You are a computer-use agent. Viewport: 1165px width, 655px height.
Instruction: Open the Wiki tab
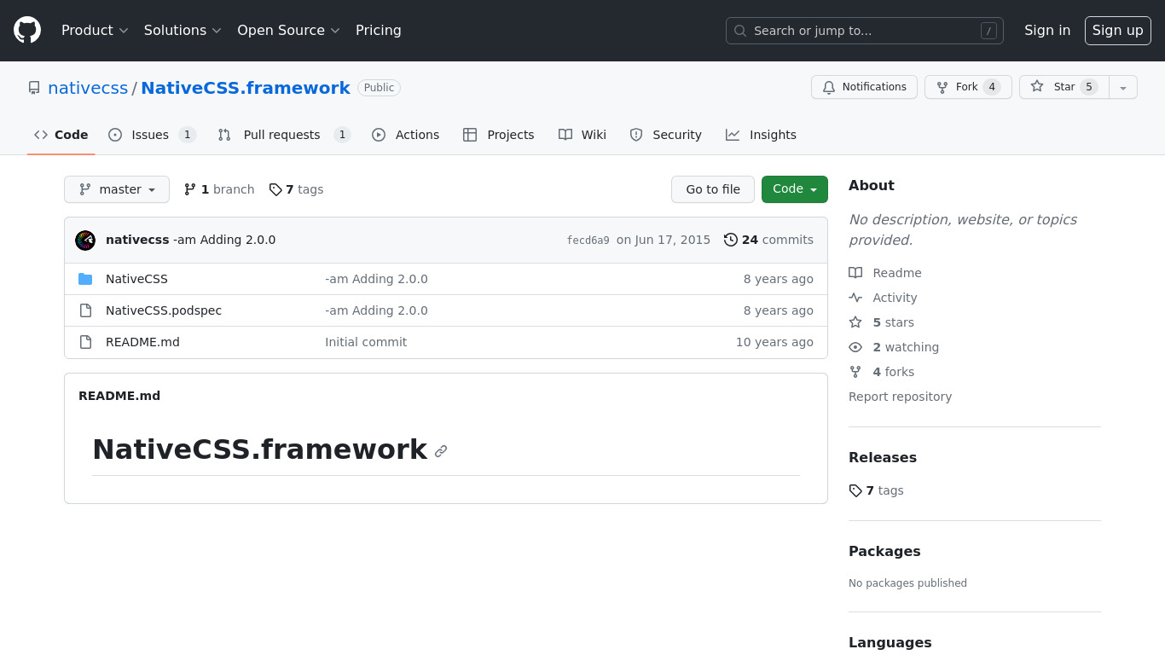[x=582, y=135]
